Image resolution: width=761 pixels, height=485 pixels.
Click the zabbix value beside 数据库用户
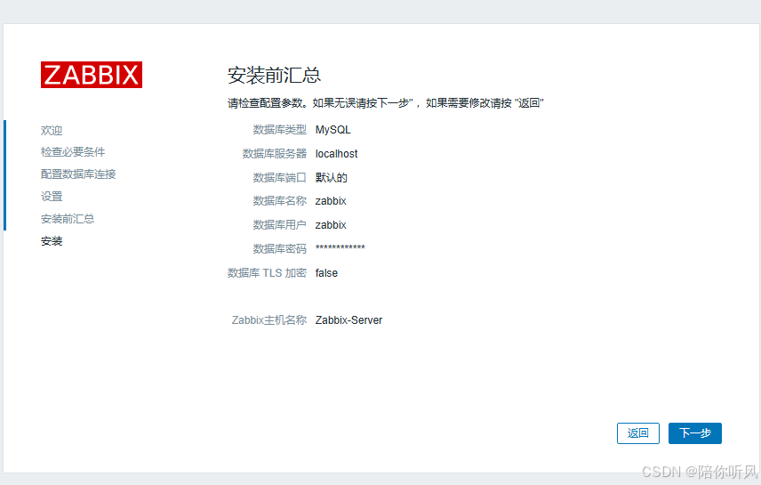point(331,225)
